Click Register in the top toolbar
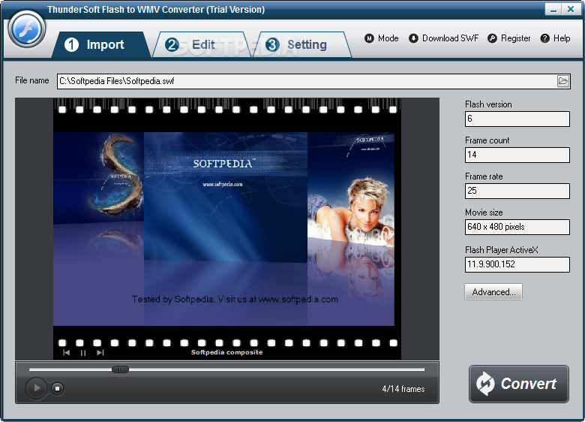 click(x=509, y=38)
